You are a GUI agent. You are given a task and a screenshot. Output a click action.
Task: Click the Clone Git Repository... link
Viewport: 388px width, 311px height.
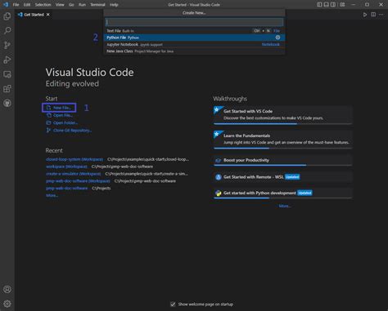click(69, 131)
